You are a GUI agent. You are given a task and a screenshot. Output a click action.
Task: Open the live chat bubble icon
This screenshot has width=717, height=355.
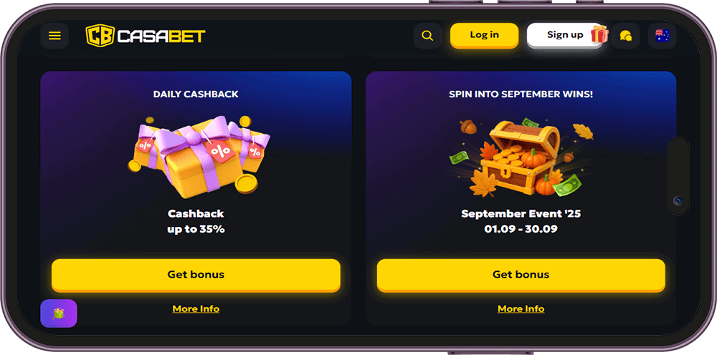pos(625,36)
